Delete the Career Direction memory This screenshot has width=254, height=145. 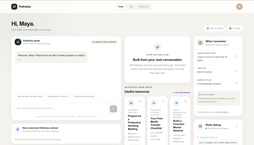[x=236, y=56]
